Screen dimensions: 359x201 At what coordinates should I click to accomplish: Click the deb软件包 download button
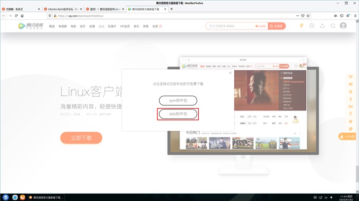tap(178, 114)
